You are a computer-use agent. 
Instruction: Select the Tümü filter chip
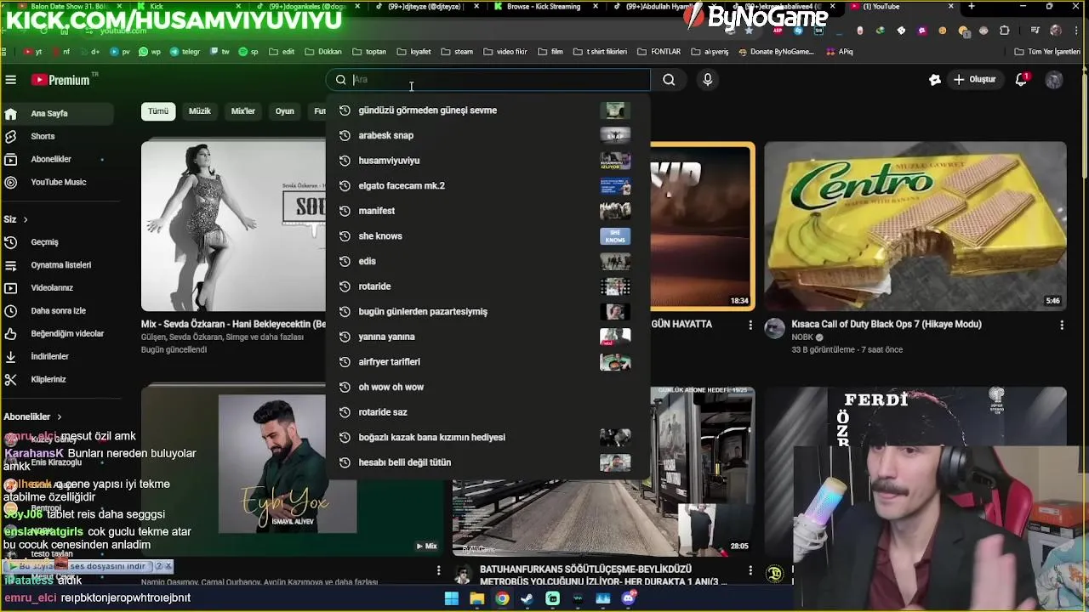tap(158, 111)
